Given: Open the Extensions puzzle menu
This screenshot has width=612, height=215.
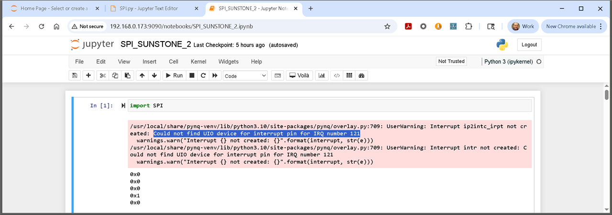Looking at the screenshot, I should click(x=469, y=27).
